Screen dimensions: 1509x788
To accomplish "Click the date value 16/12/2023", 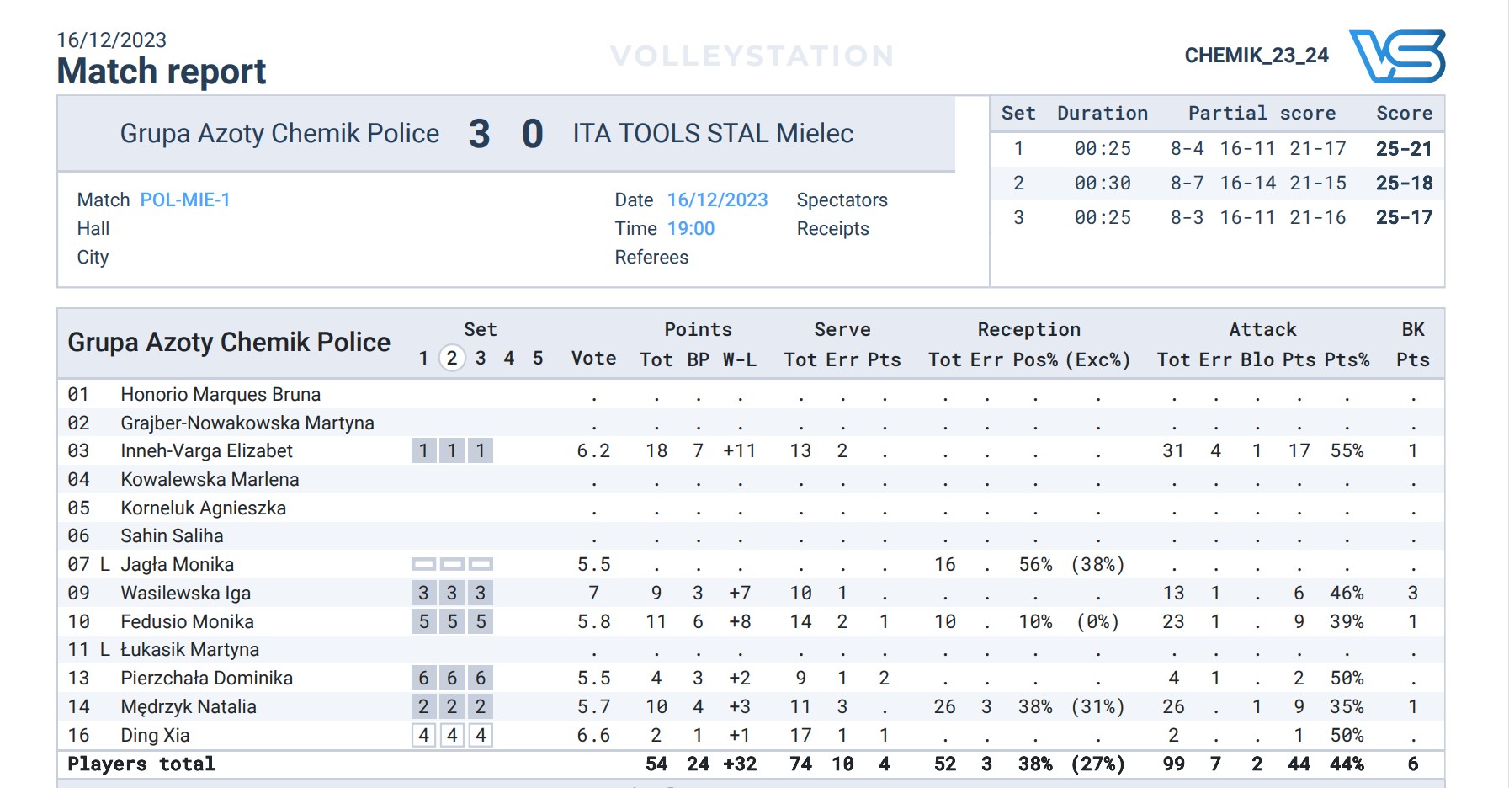I will click(x=717, y=200).
